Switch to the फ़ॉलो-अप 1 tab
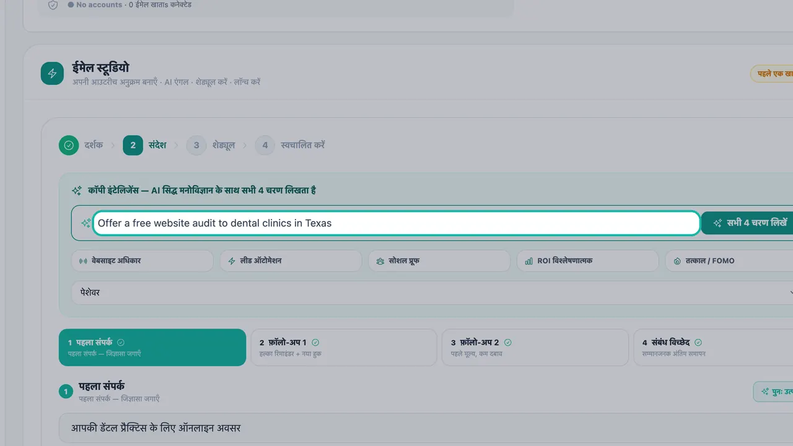 tap(344, 348)
